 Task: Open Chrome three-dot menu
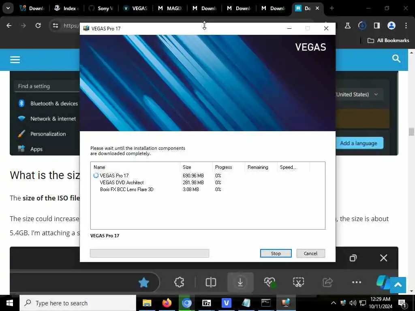tap(406, 26)
